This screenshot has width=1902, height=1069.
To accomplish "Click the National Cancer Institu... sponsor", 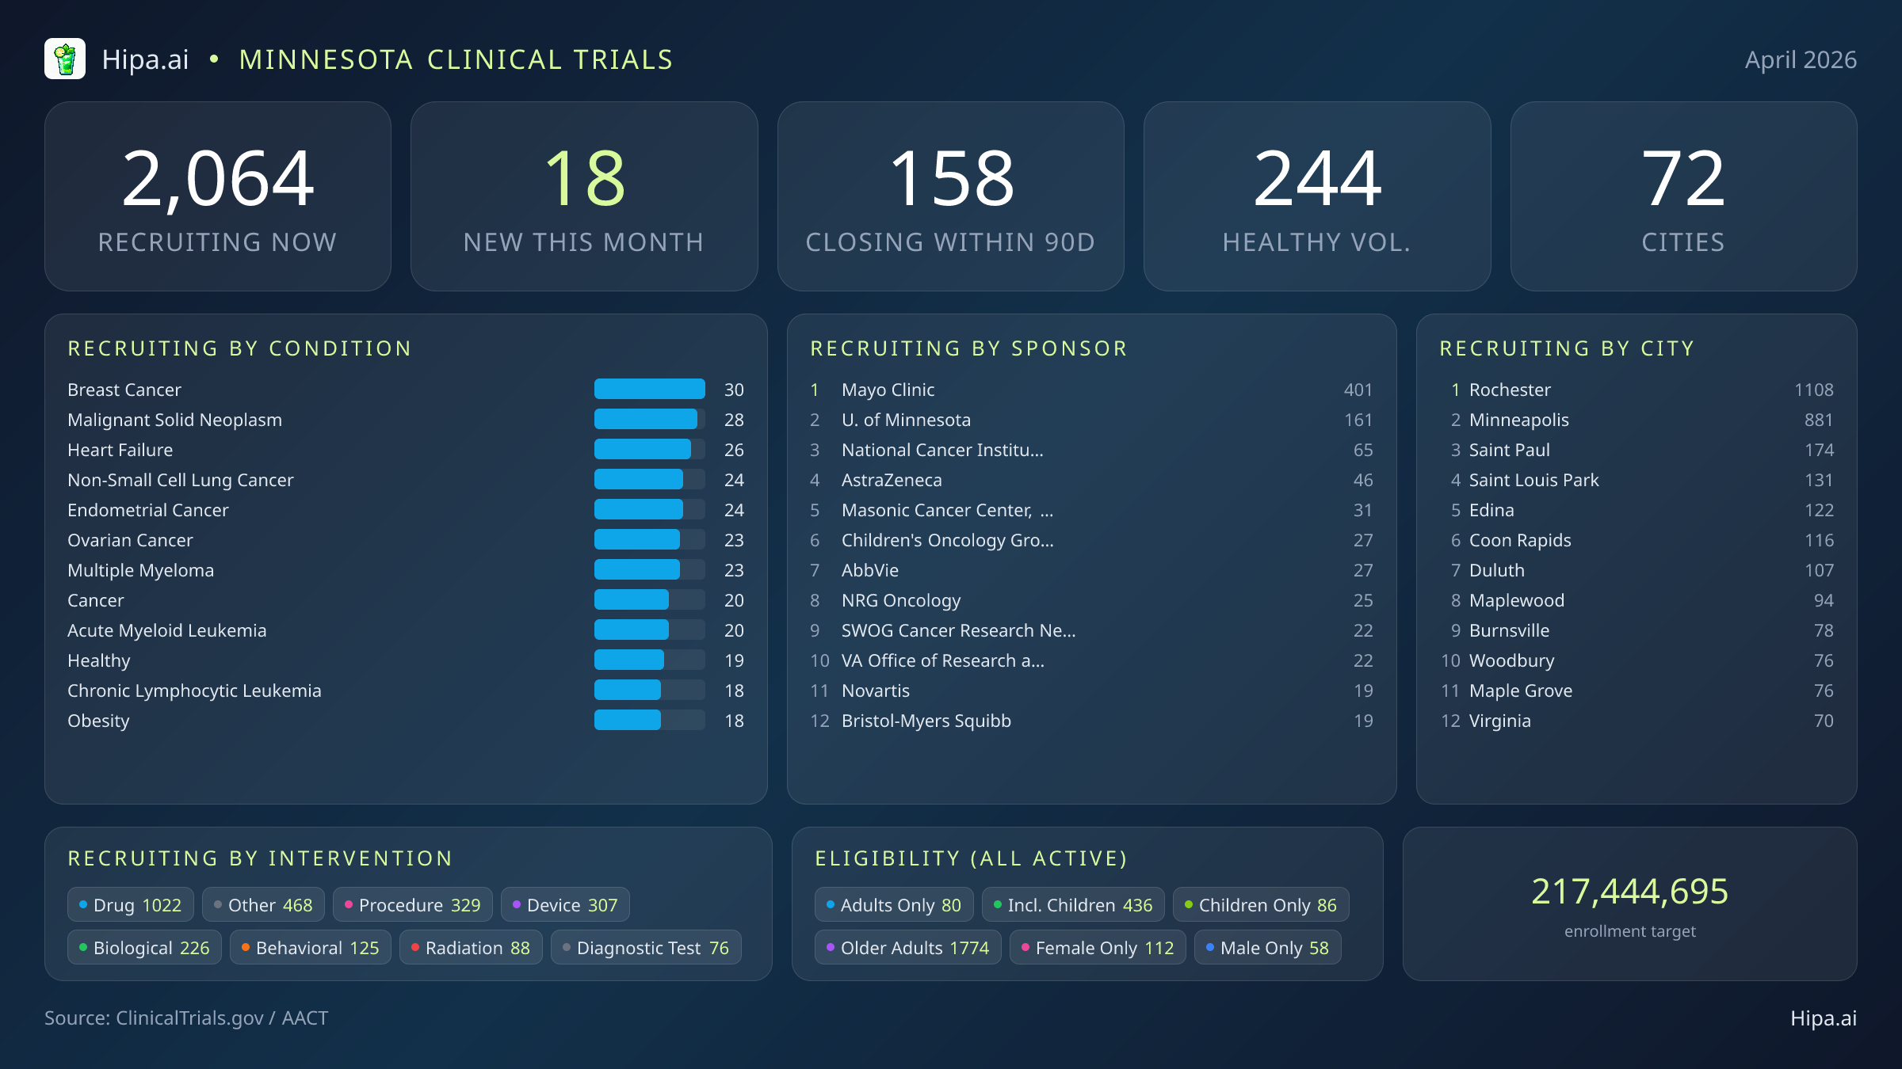I will [x=1091, y=450].
